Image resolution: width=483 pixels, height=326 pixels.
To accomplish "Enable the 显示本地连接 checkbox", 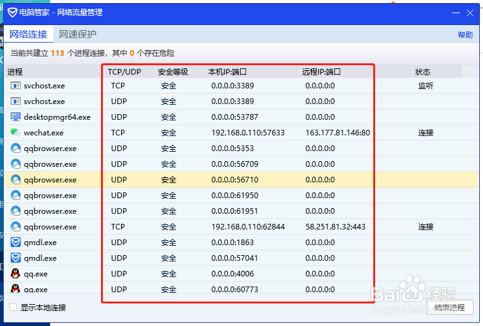I will (x=13, y=307).
